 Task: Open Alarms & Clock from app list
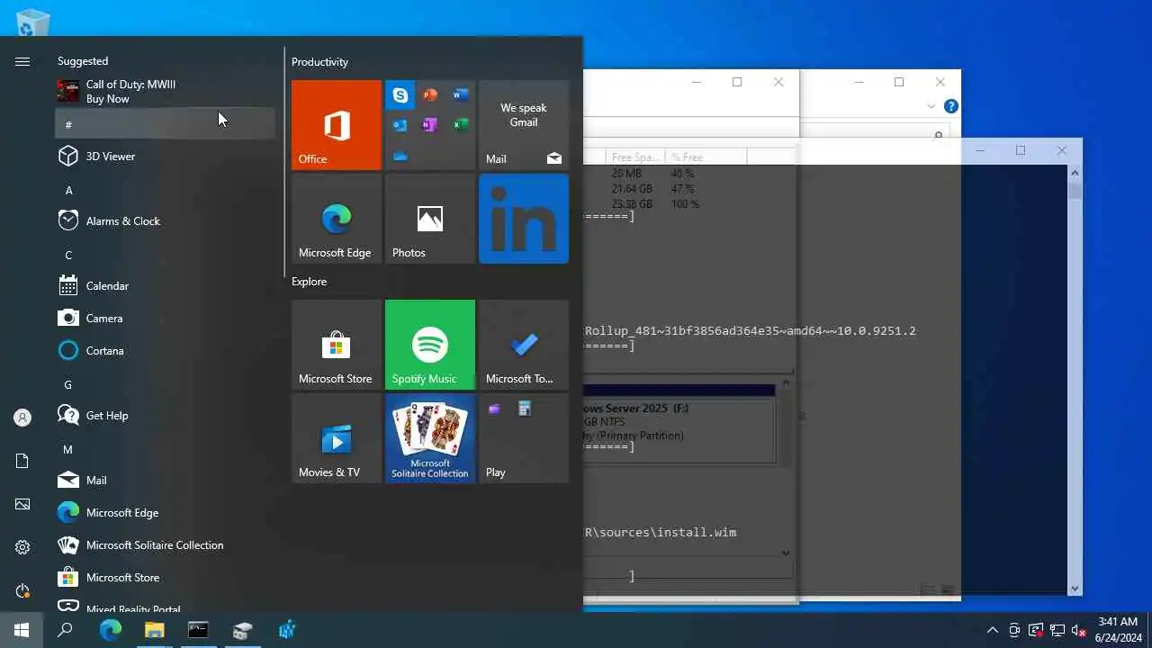click(166, 221)
